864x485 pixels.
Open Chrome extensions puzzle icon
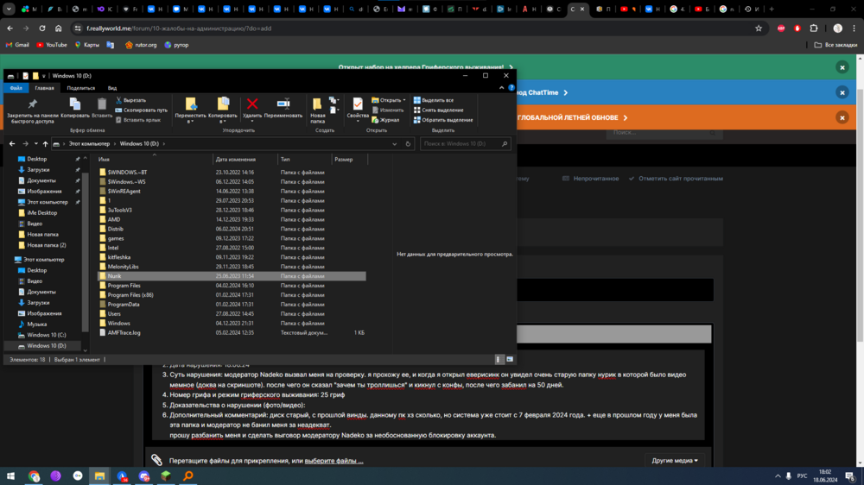pos(814,28)
